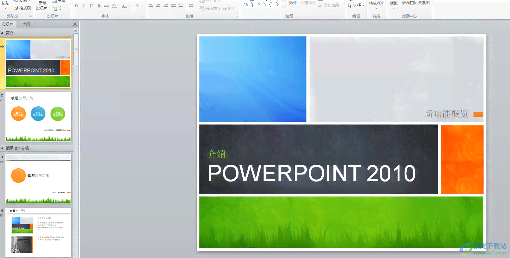Open the 粘贴 paste dropdown arrow
This screenshot has width=510, height=258.
(5, 8)
